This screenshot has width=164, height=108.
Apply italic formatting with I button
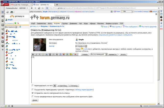(36, 54)
